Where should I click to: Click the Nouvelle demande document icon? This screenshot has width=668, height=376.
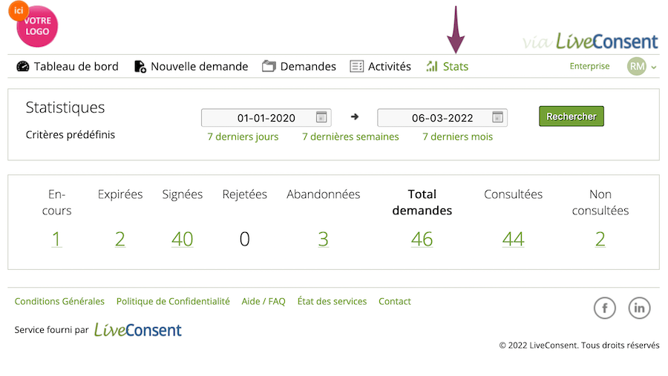[140, 67]
